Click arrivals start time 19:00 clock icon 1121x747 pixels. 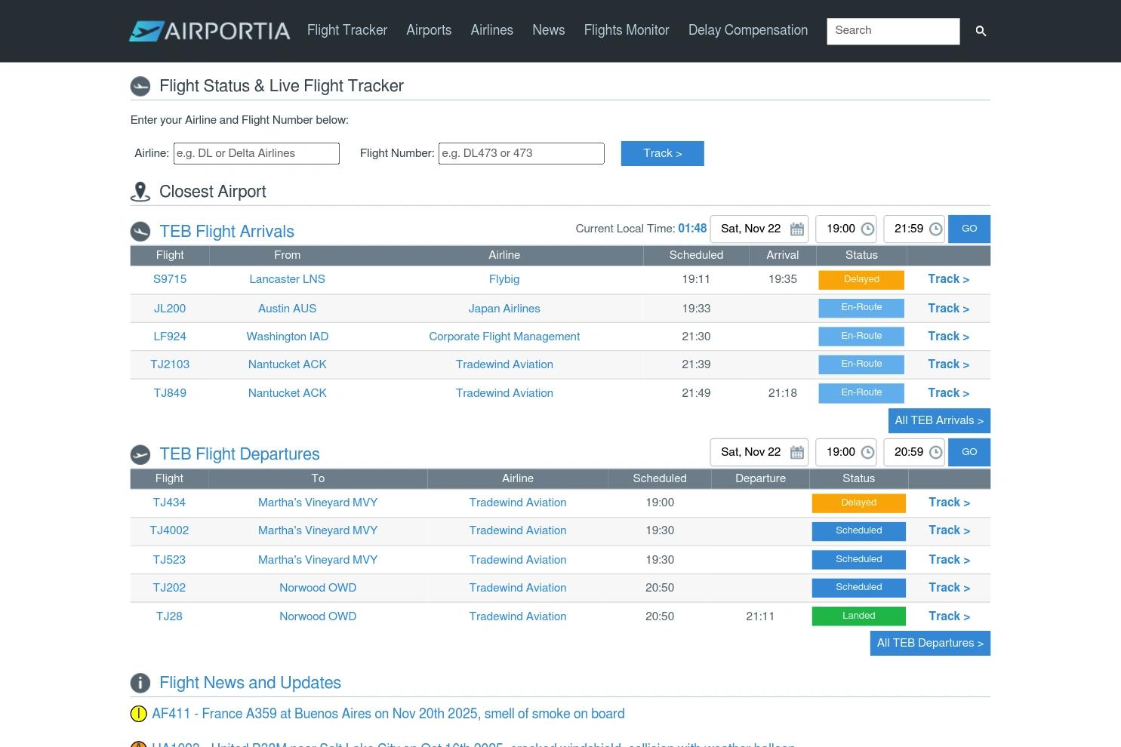pyautogui.click(x=867, y=229)
